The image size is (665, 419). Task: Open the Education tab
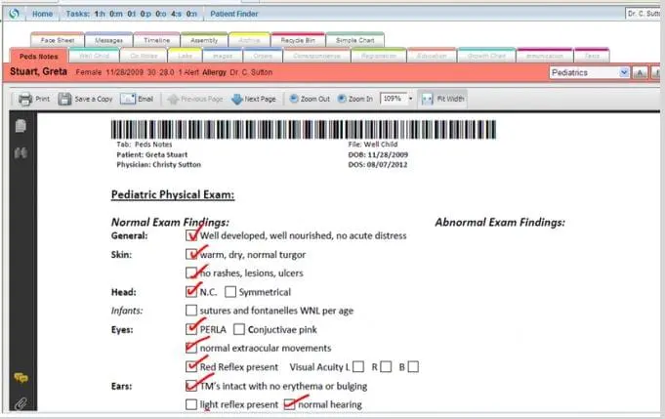click(x=432, y=56)
